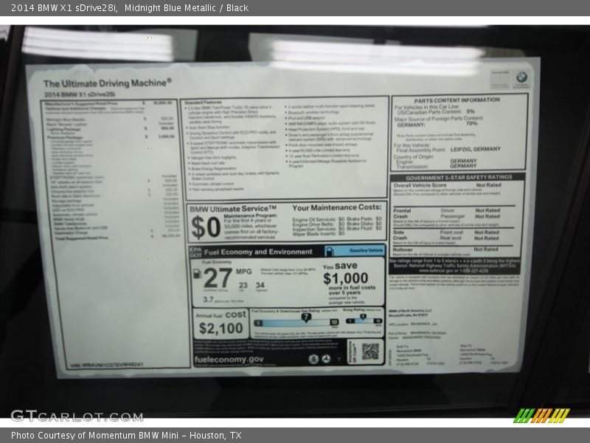Open the fueleconomy.gov link

click(x=229, y=359)
